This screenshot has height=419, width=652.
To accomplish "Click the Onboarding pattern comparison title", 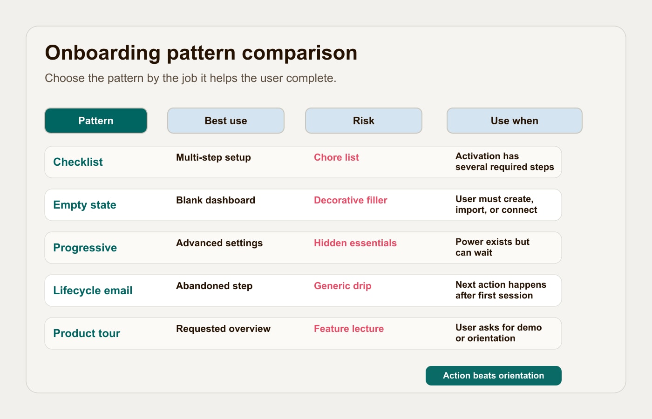I will tap(201, 53).
